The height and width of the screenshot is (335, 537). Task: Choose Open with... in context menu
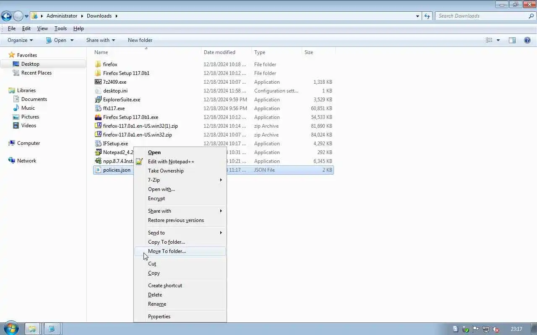tap(180, 189)
